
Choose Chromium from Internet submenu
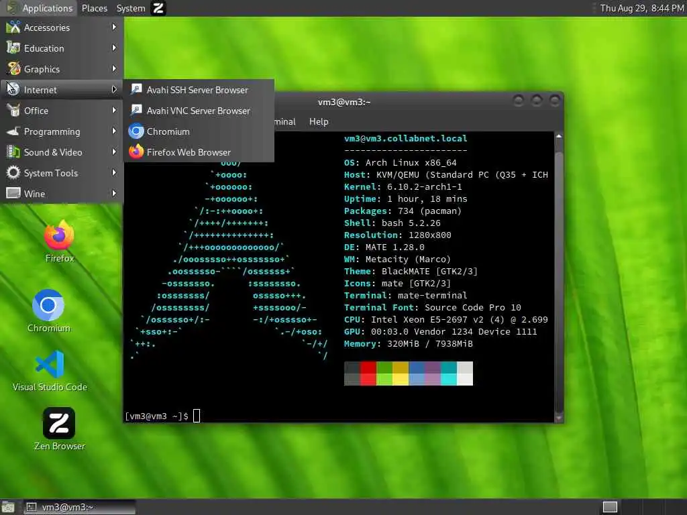(199, 131)
